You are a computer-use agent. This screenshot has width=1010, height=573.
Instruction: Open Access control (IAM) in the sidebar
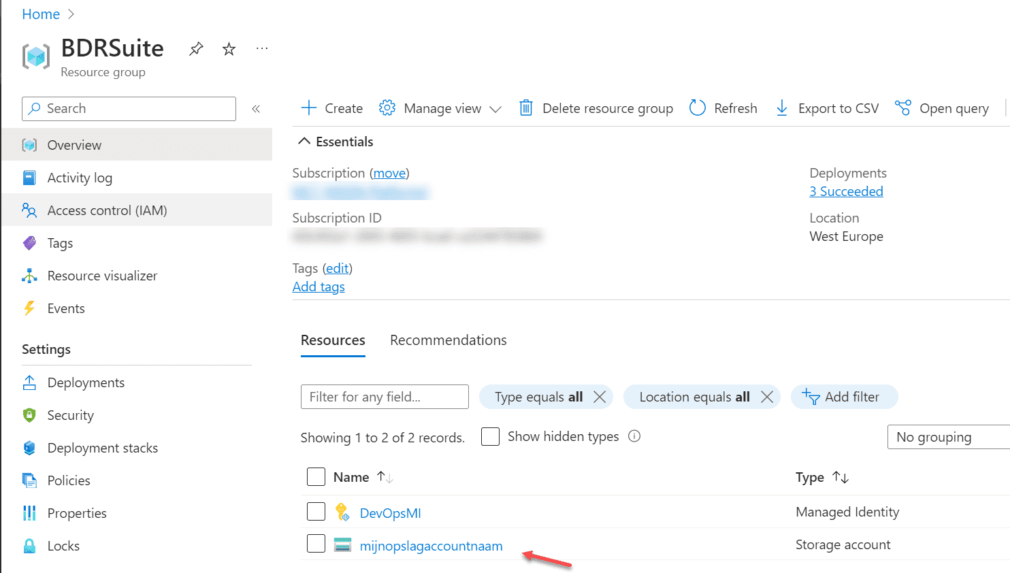[x=137, y=210]
